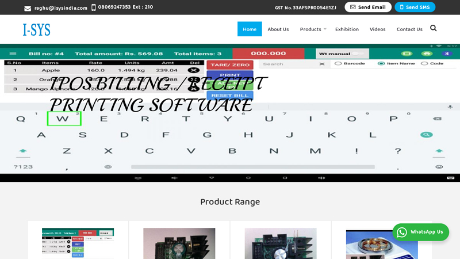The image size is (460, 259).
Task: Open the website search magnifier icon
Action: pos(434,28)
